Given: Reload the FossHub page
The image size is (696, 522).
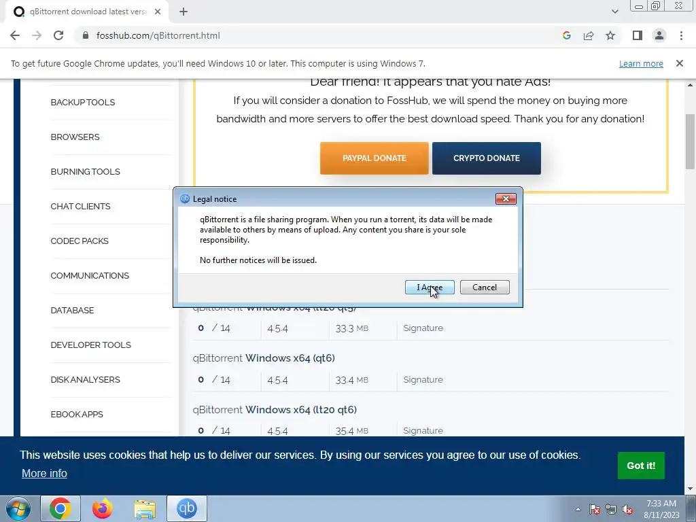Looking at the screenshot, I should (x=58, y=35).
